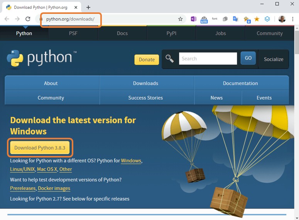This screenshot has height=220, width=299.
Task: Open the Docker images link
Action: [54, 188]
